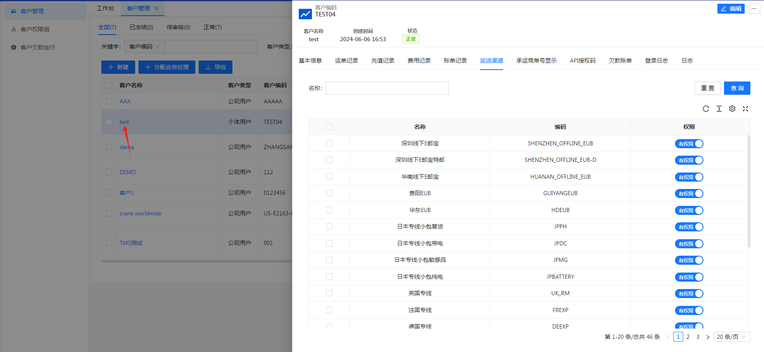Image resolution: width=764 pixels, height=352 pixels.
Task: Click the SHENZHEN_OFFLINE_EUB code cell
Action: pos(560,143)
